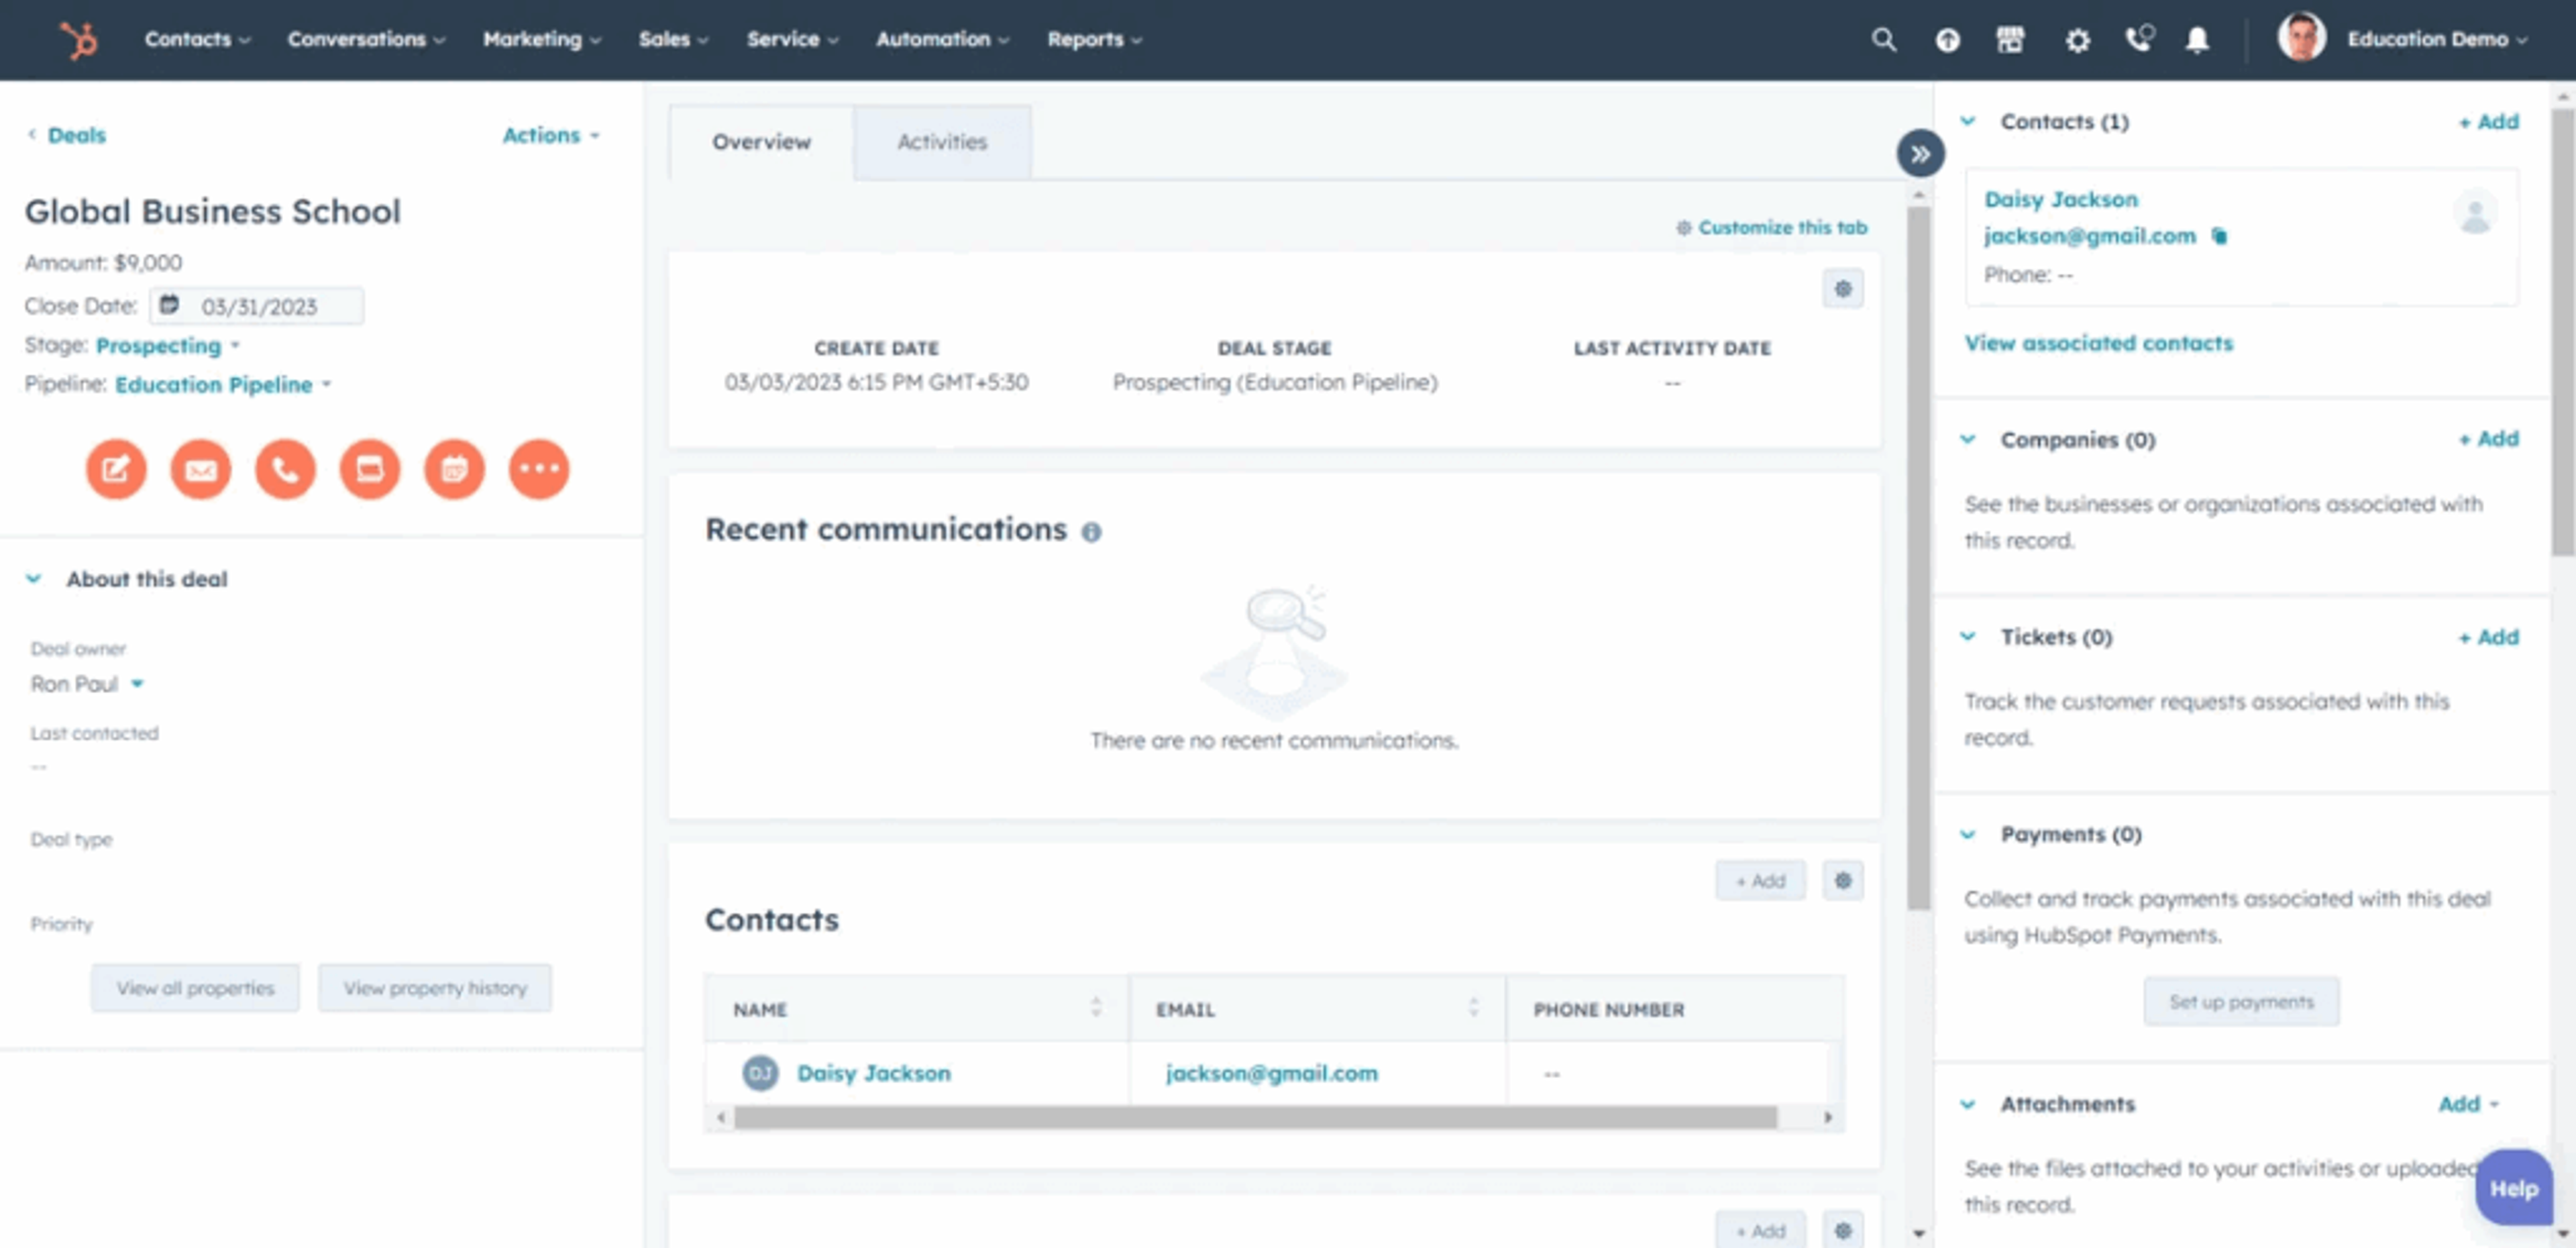Open the calling phone icon in top bar

click(x=2139, y=38)
